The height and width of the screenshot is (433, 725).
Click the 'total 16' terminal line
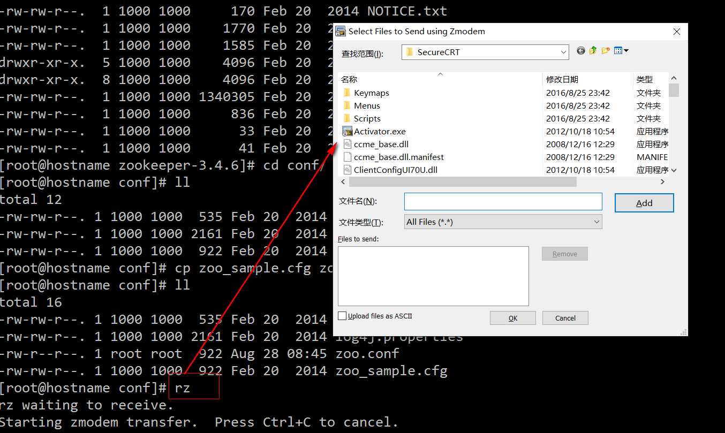(x=31, y=302)
